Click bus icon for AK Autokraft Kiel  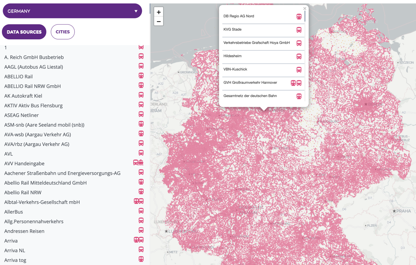coord(141,95)
